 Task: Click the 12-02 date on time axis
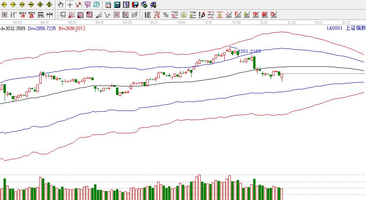[237, 23]
